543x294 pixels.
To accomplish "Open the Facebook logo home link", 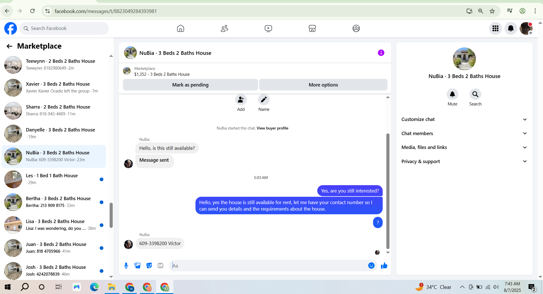I will pyautogui.click(x=10, y=28).
